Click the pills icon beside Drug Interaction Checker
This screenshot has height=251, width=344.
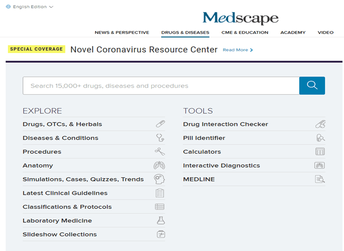[321, 124]
